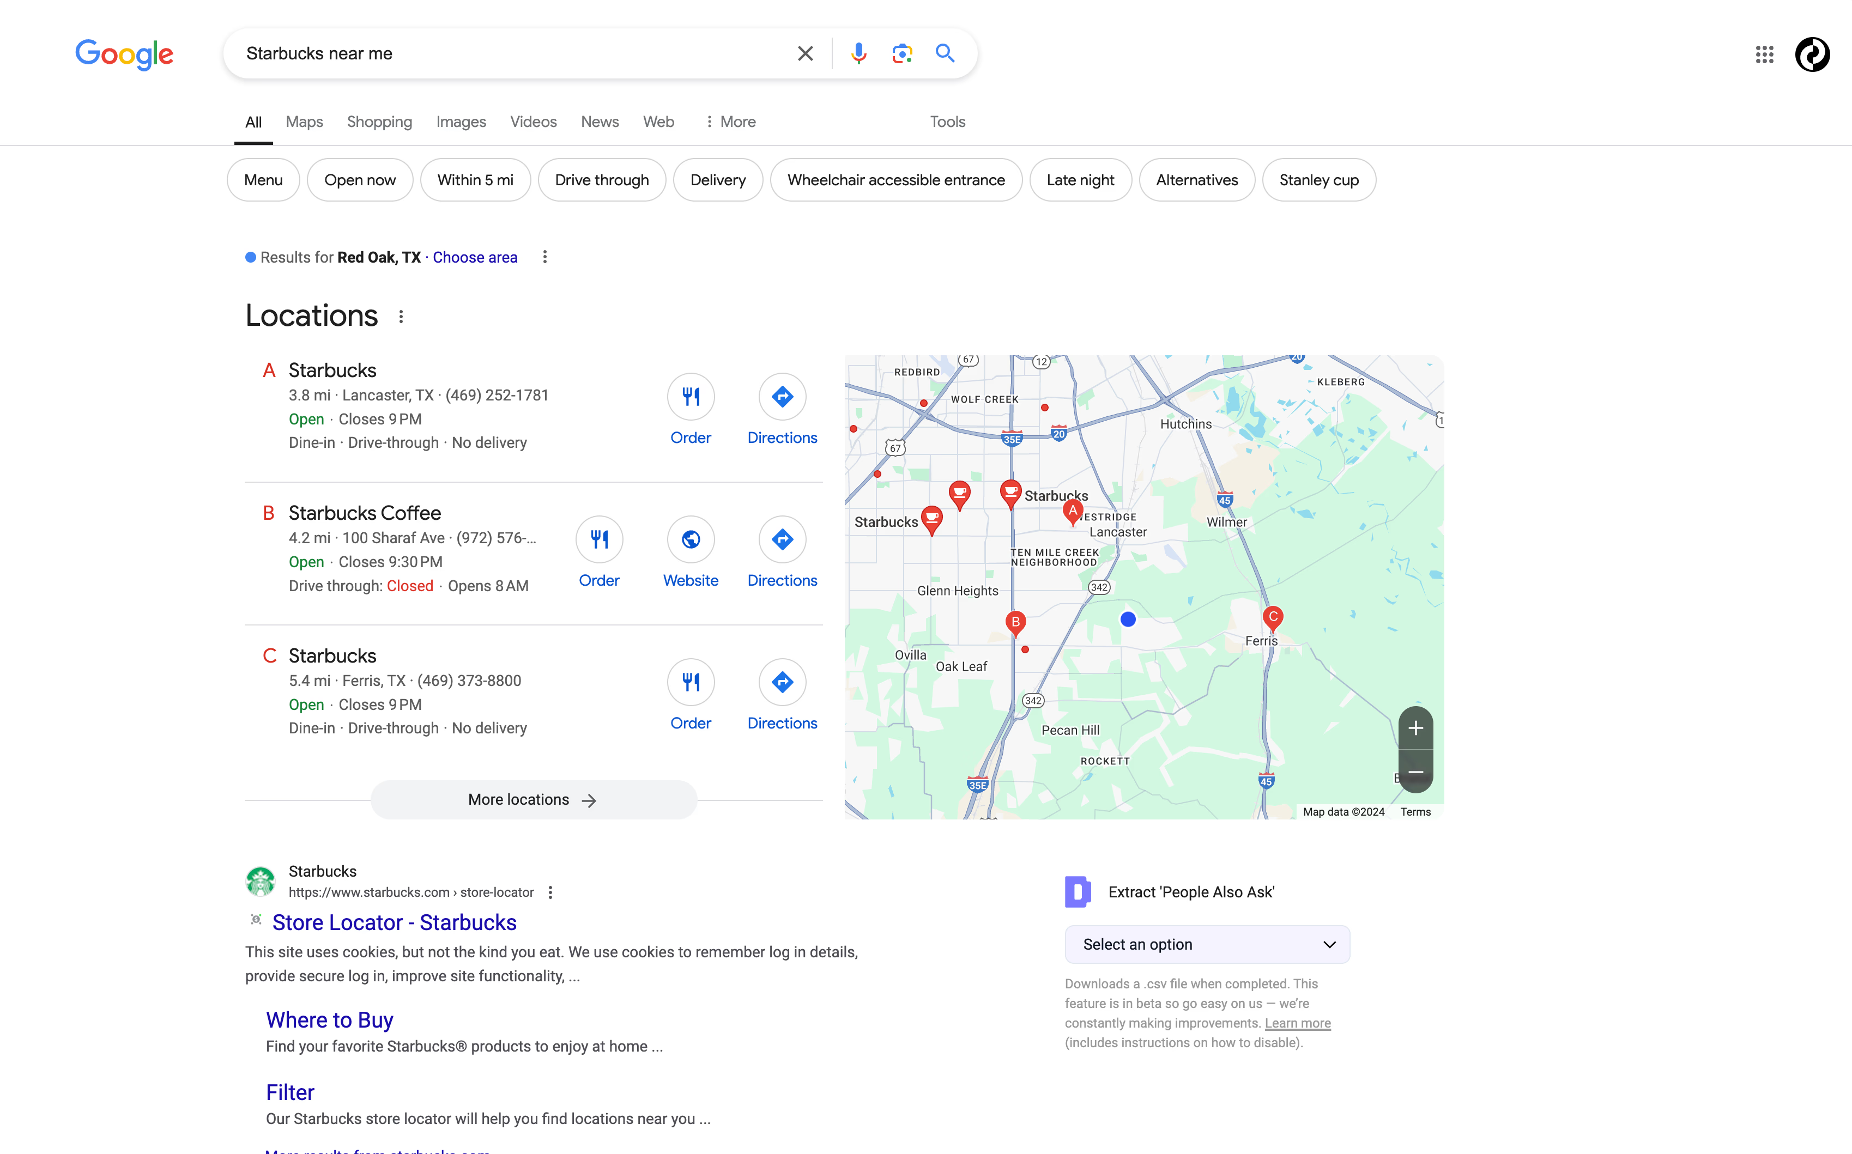Viewport: 1852px width, 1154px height.
Task: Toggle the Wheelchair accessible entrance chip
Action: click(896, 180)
